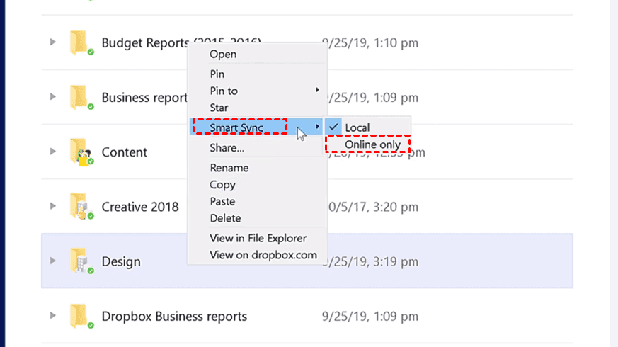Expand the Design folder disclosure triangle
The image size is (618, 347).
[x=52, y=261]
